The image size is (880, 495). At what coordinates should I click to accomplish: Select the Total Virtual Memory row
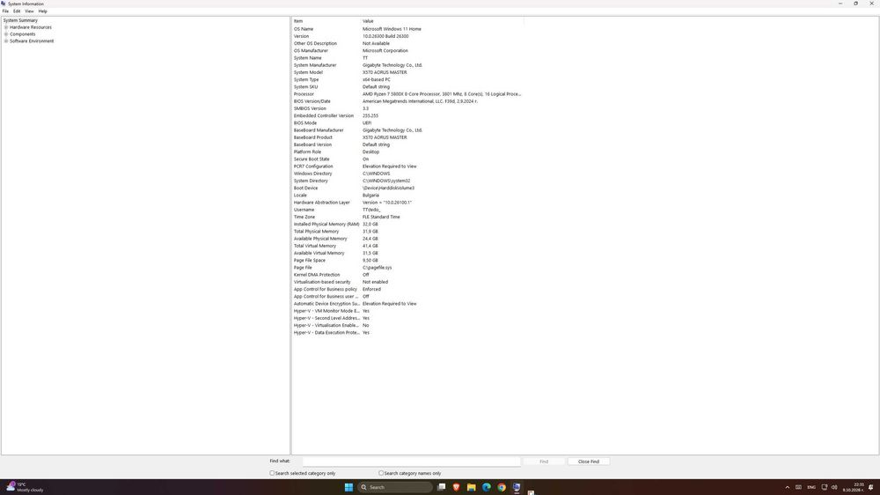coord(408,246)
